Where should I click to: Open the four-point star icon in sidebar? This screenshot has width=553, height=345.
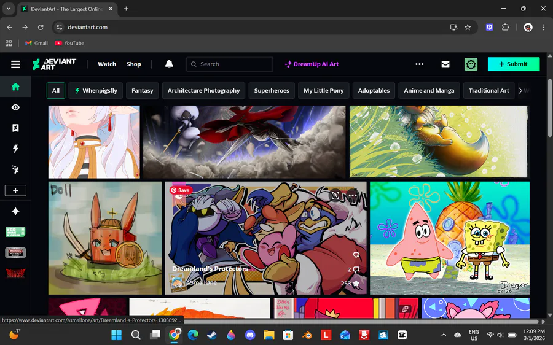pyautogui.click(x=15, y=211)
